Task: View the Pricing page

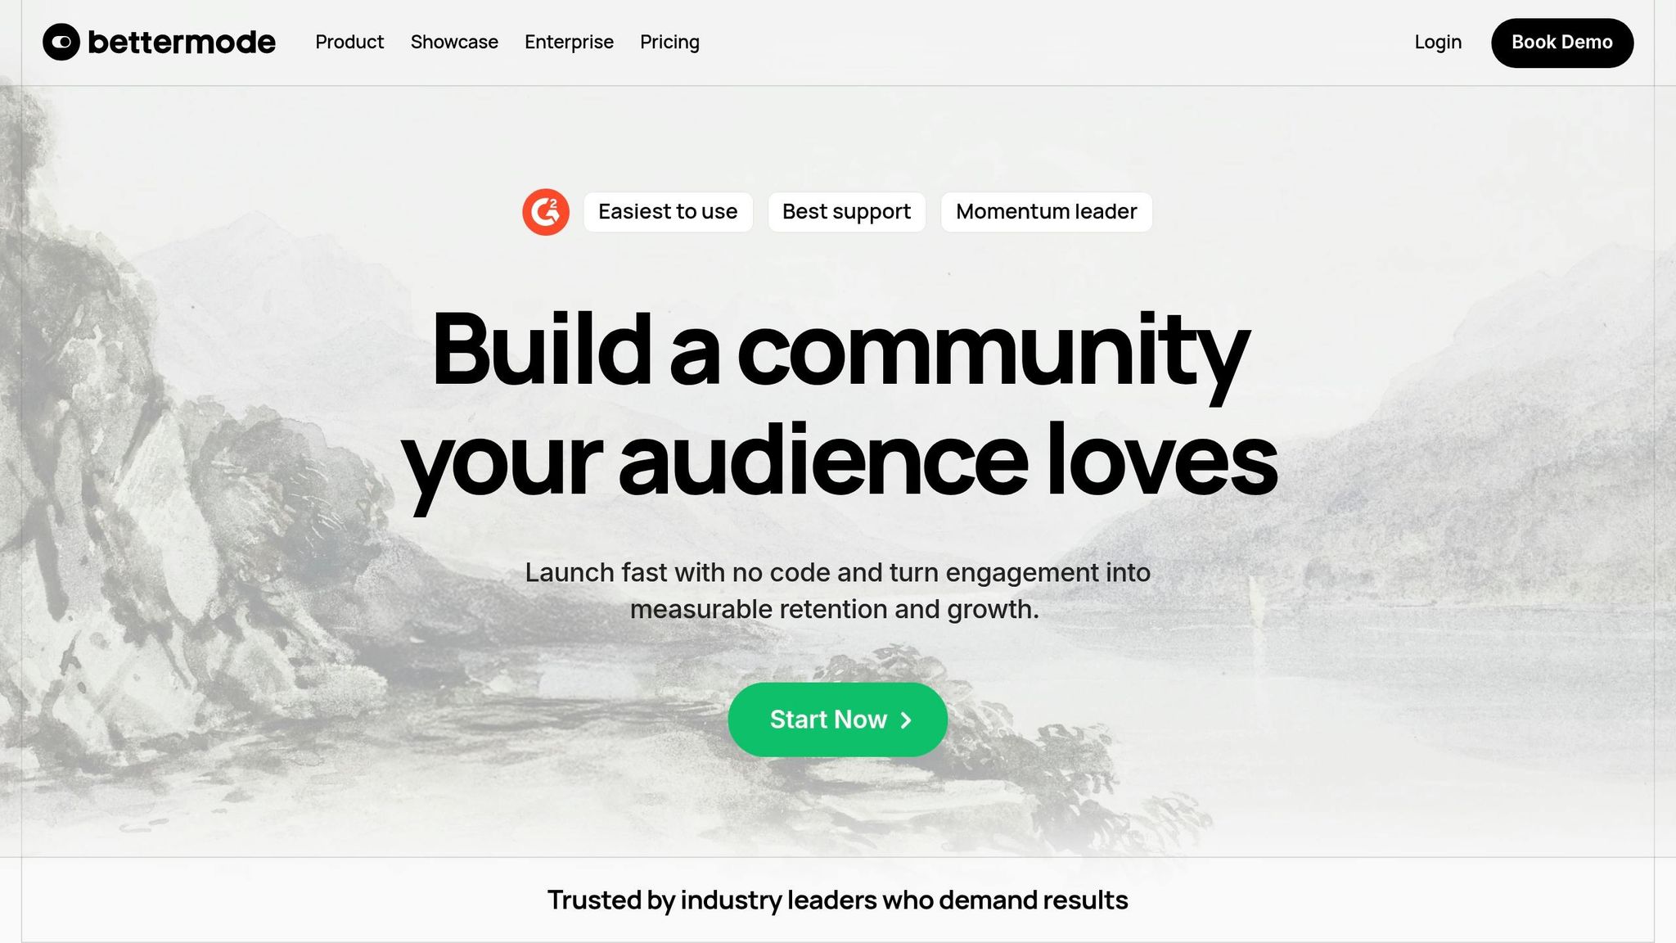Action: tap(669, 42)
